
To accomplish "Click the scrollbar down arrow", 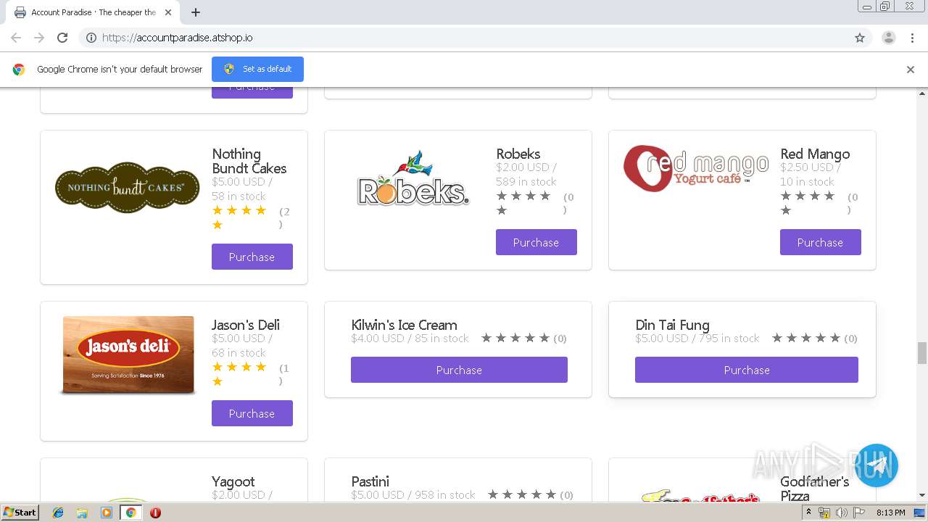I will 922,496.
